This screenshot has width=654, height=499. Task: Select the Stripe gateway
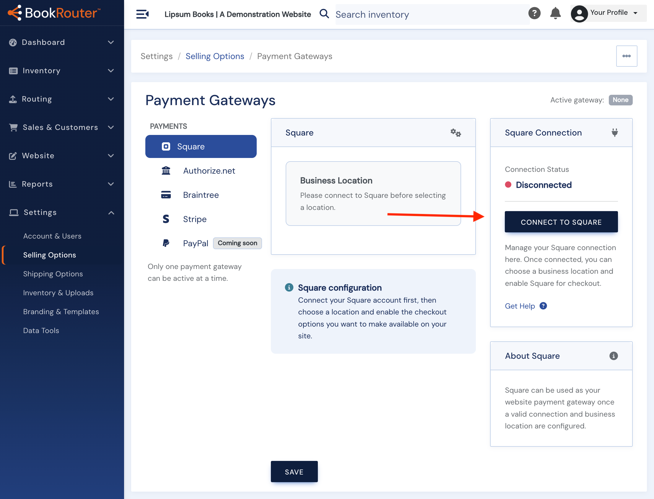pyautogui.click(x=201, y=219)
